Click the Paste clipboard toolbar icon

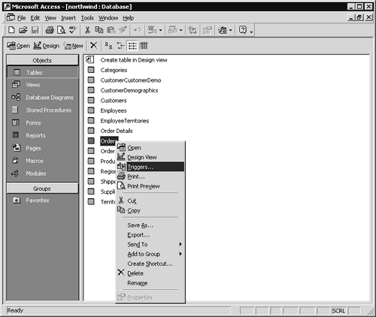[x=111, y=30]
